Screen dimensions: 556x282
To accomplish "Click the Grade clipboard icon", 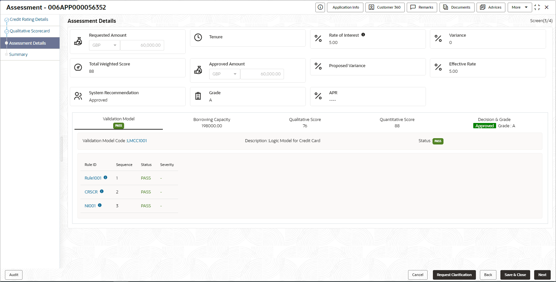I will pyautogui.click(x=198, y=96).
